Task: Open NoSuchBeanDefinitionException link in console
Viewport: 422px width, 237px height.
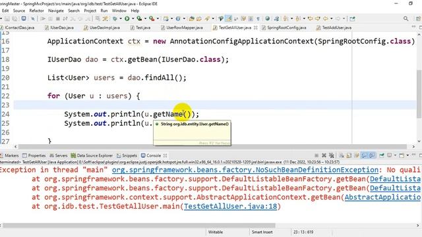Action: tap(245, 170)
